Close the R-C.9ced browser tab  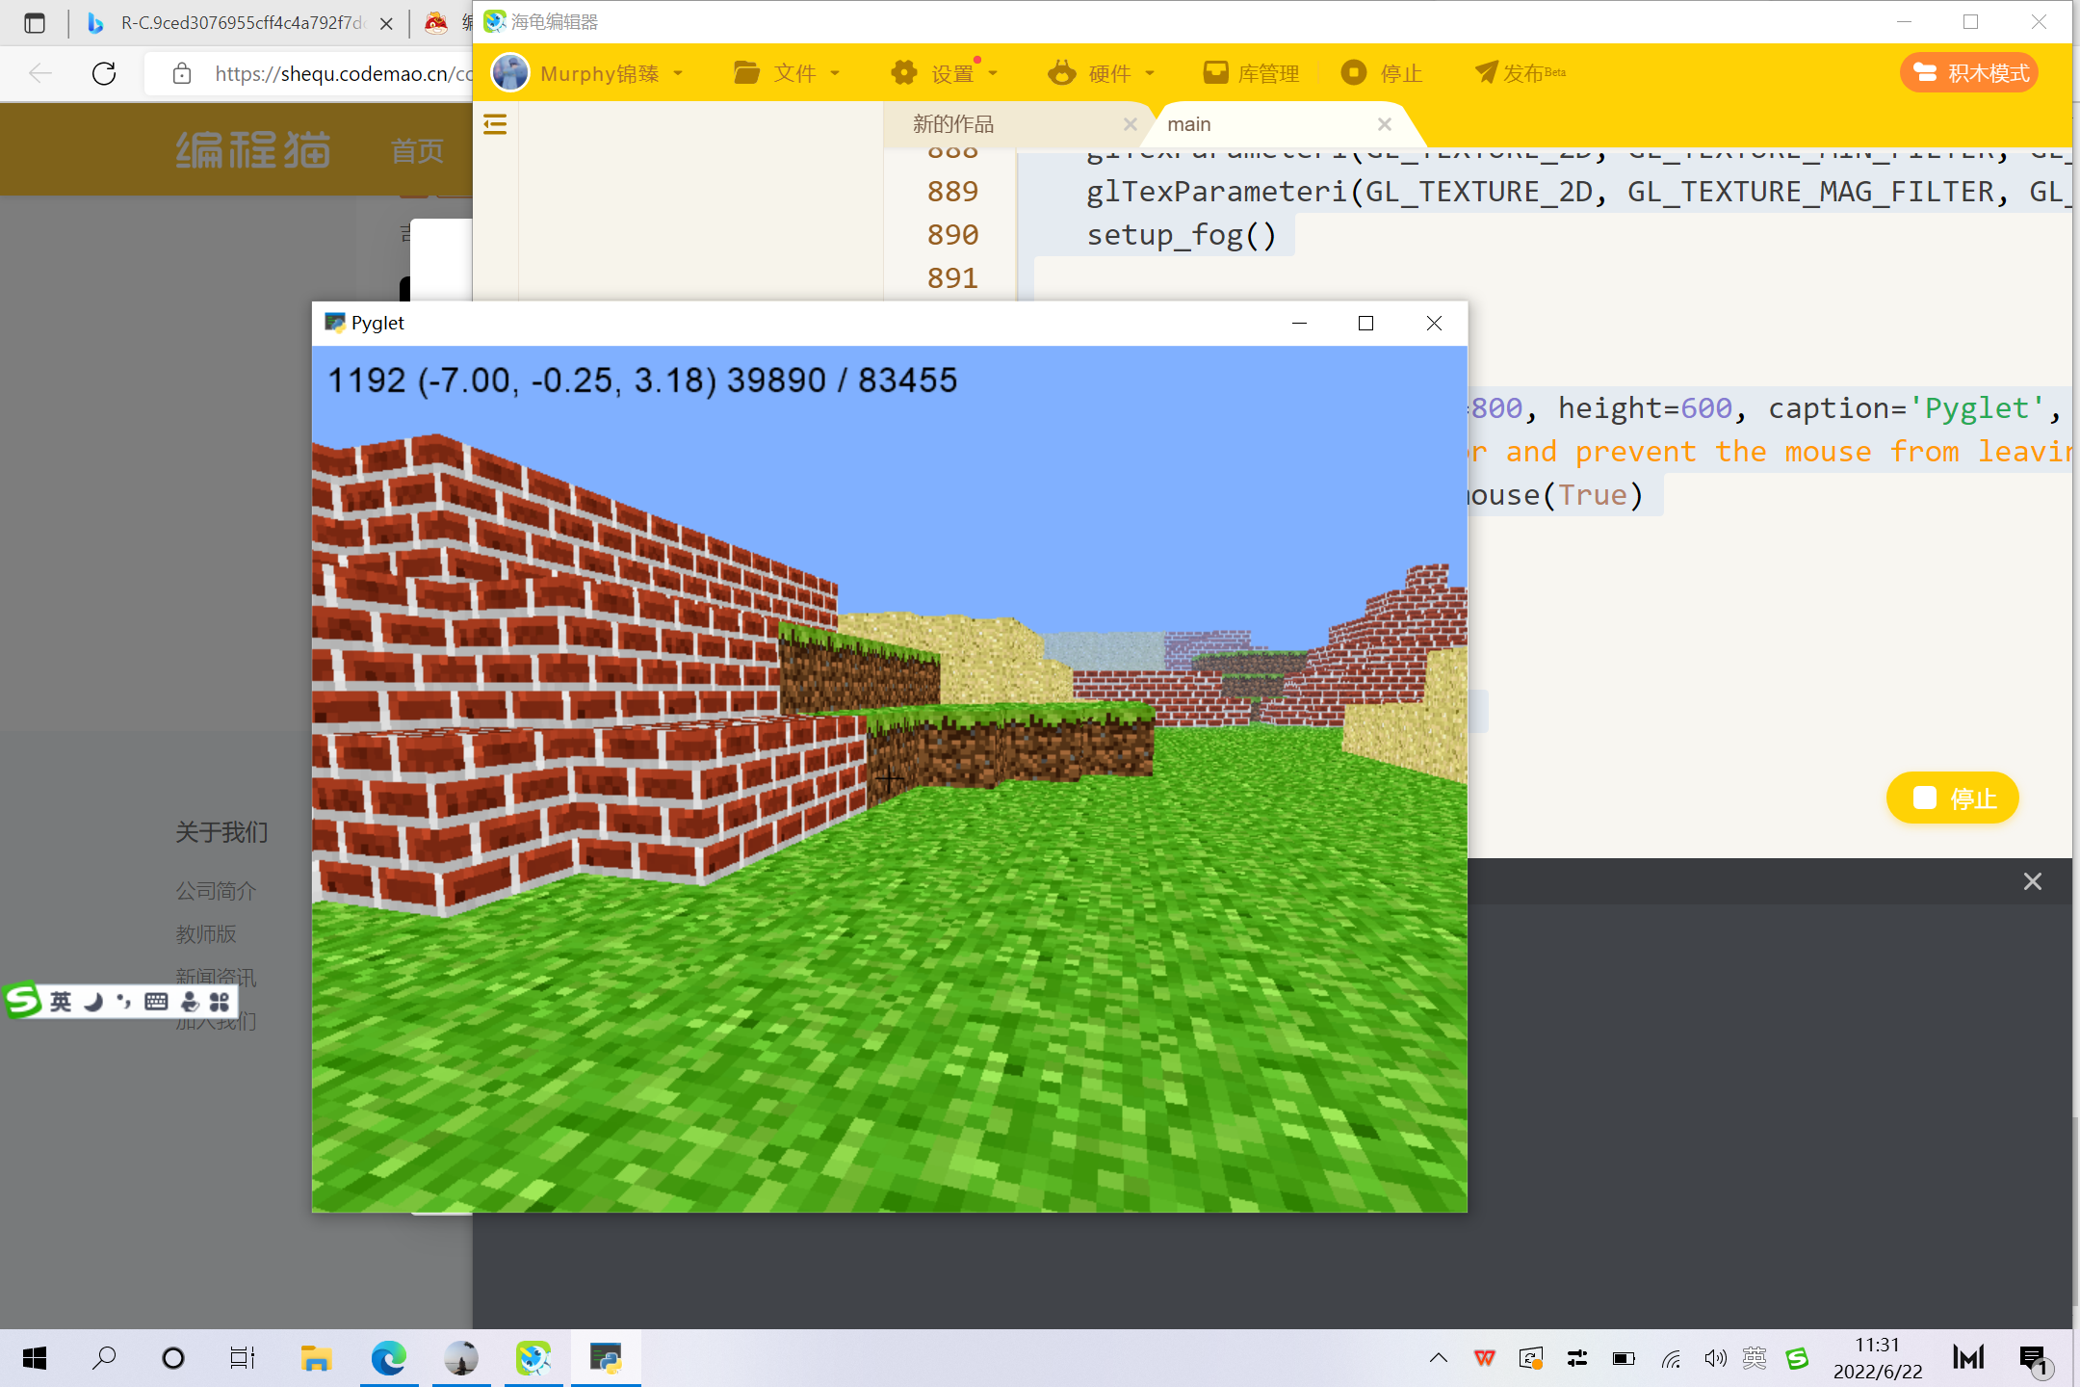pyautogui.click(x=386, y=23)
